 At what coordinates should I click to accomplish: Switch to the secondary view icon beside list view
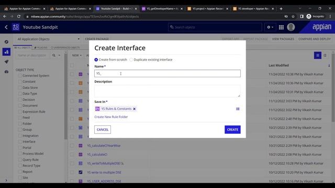point(325,55)
